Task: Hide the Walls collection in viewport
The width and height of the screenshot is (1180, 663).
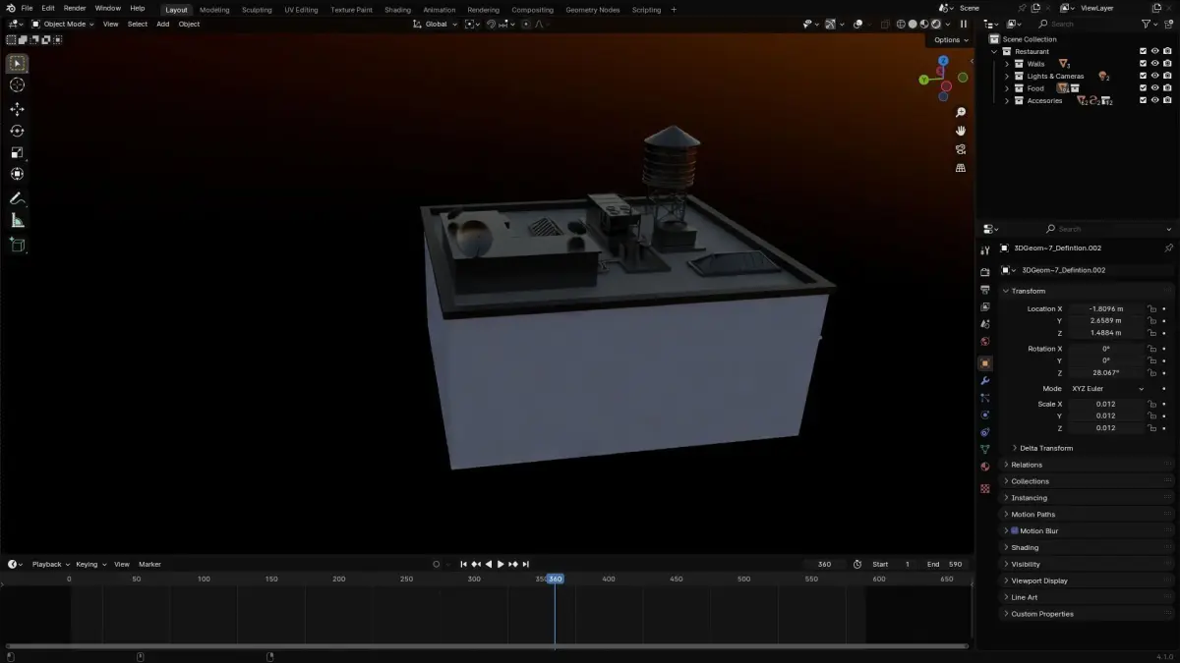Action: [x=1154, y=64]
